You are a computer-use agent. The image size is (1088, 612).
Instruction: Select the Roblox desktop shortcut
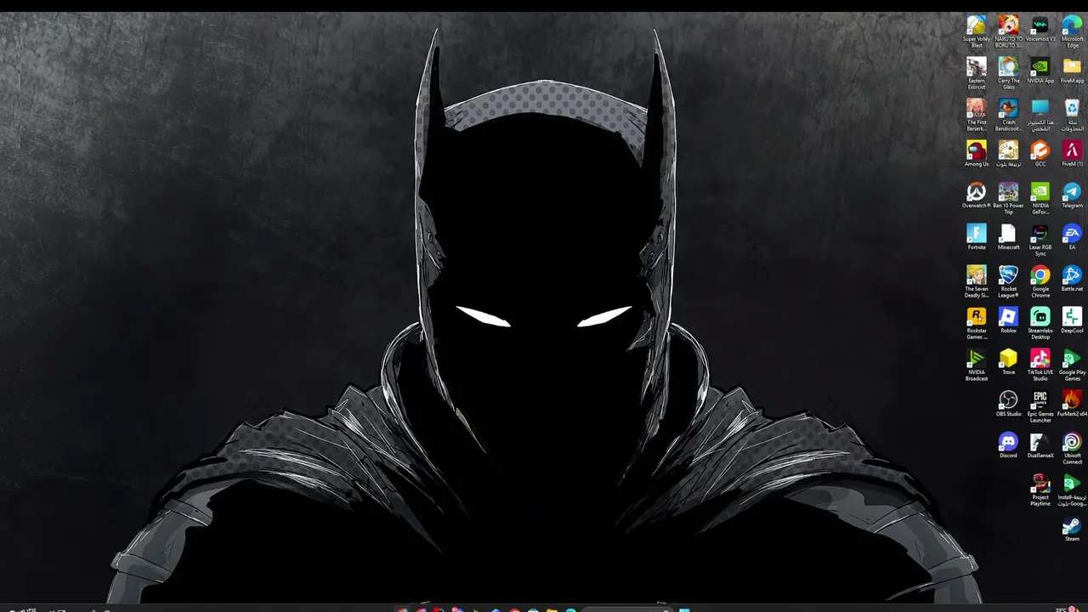point(1008,317)
